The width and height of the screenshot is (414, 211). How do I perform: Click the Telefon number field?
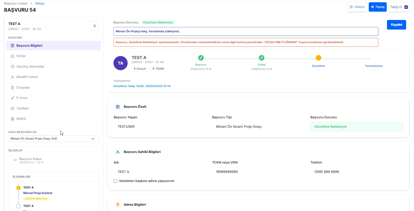tap(357, 172)
